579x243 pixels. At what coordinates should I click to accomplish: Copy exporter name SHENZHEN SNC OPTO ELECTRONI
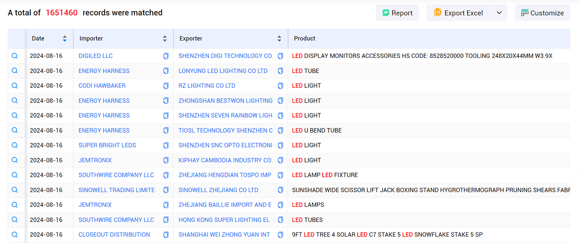click(280, 145)
